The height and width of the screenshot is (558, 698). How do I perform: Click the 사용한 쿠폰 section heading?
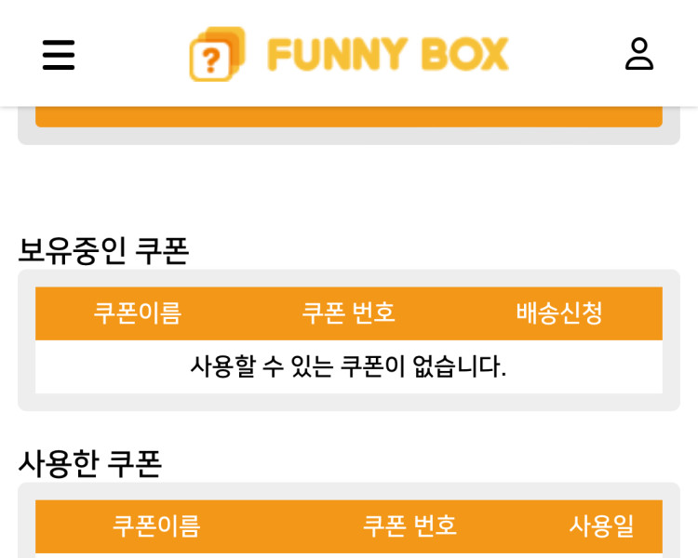(x=90, y=463)
